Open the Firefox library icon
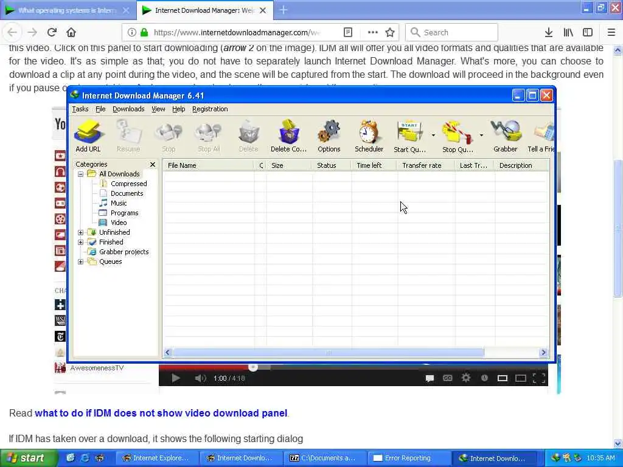The height and width of the screenshot is (467, 623). (x=568, y=33)
